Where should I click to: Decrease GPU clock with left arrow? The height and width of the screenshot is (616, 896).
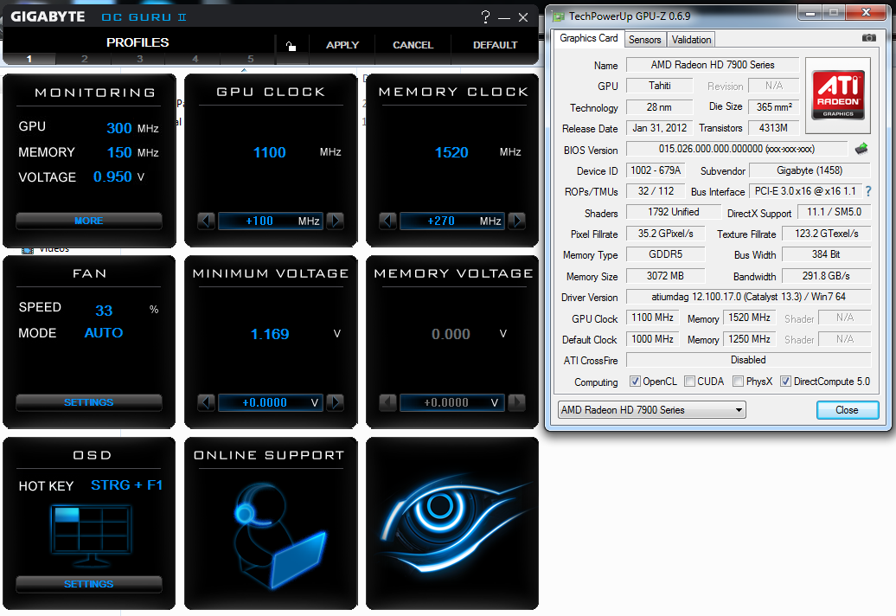pos(206,221)
